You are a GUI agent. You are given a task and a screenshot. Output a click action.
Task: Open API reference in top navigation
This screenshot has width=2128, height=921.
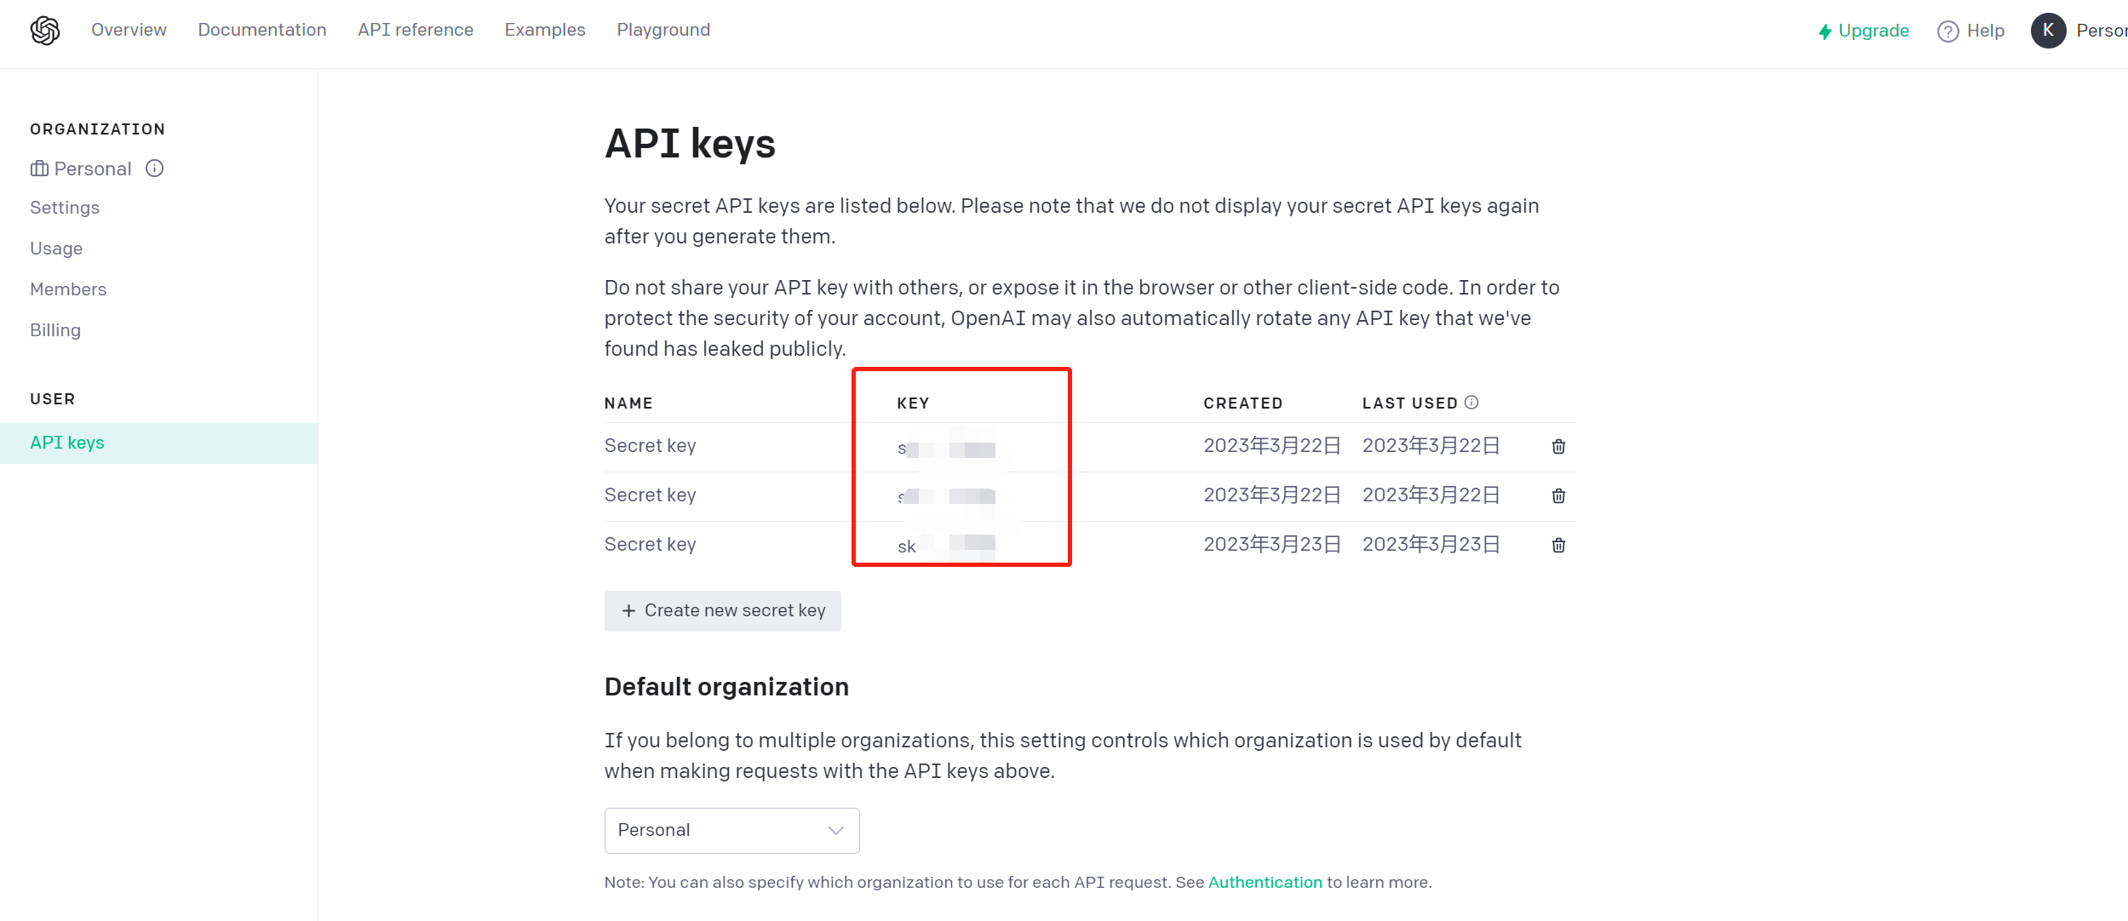(416, 30)
